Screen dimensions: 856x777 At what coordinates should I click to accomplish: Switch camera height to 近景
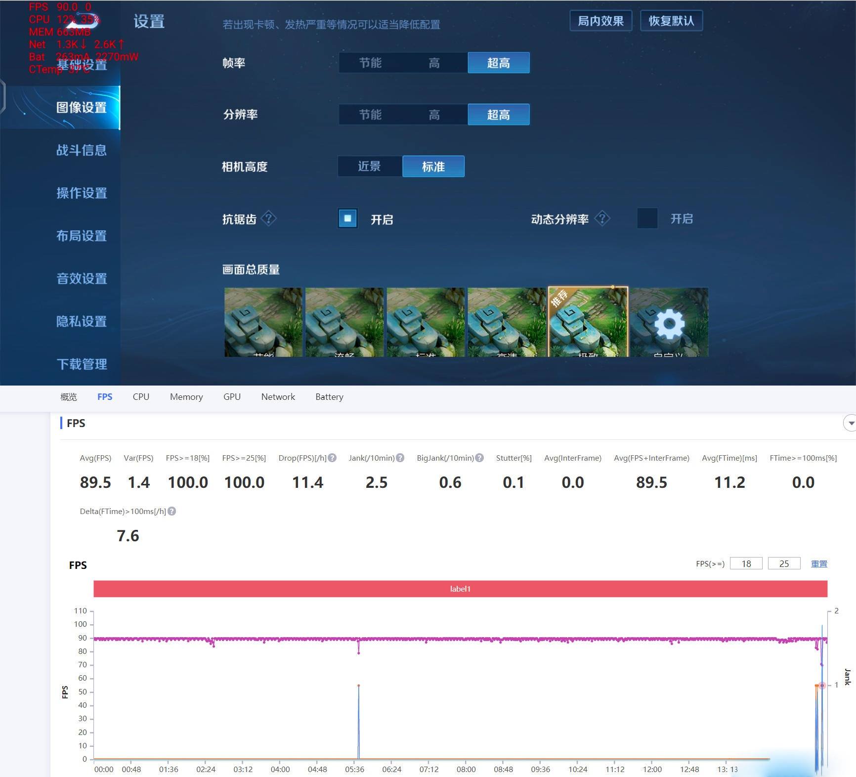click(370, 166)
